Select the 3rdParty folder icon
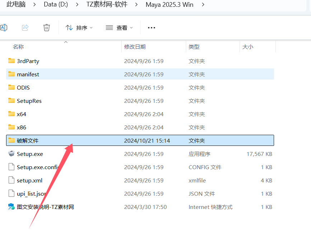Viewport: 311px width, 243px height. click(x=11, y=61)
